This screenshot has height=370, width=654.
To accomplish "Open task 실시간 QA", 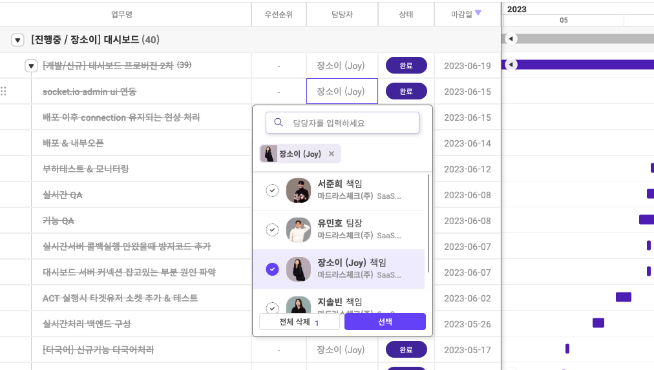I will coord(63,195).
